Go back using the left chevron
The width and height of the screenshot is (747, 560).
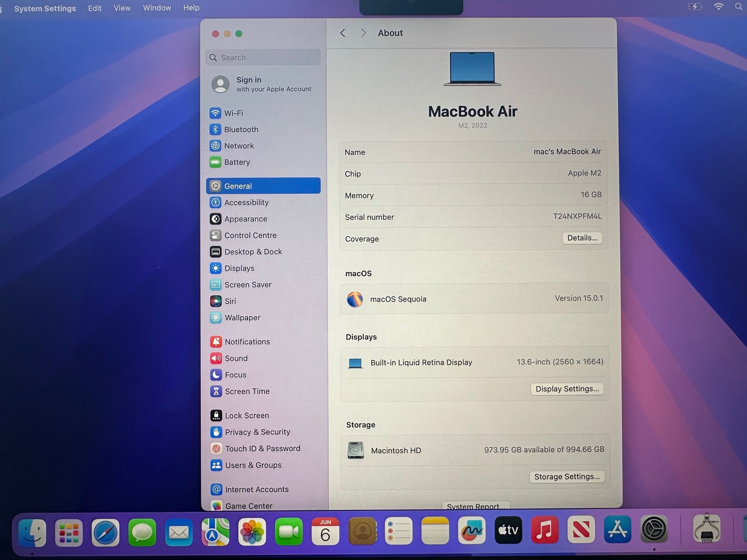343,33
